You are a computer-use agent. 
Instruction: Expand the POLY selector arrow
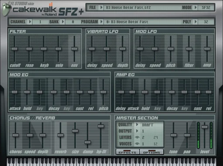coord(196,22)
